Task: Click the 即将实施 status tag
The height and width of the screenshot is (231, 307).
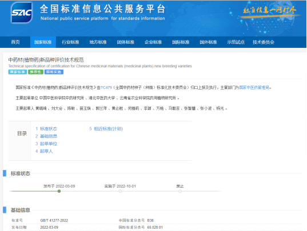Action: [54, 72]
